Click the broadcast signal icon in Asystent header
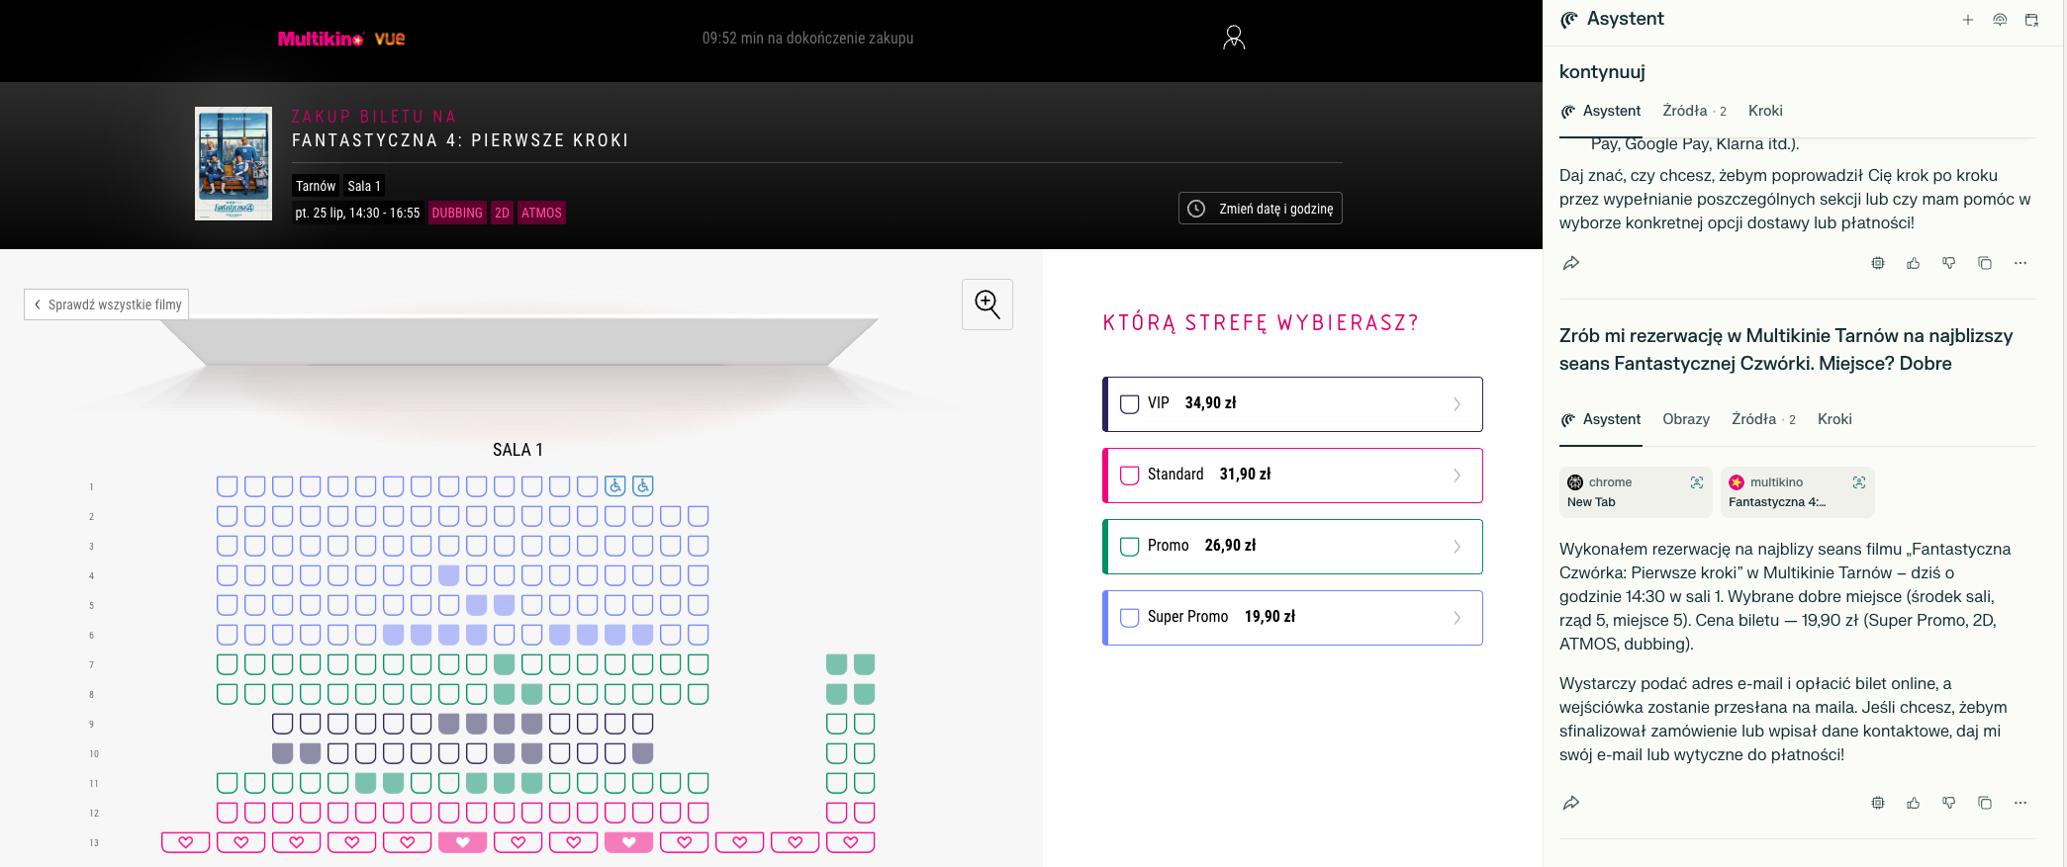The width and height of the screenshot is (2067, 867). 2000,20
